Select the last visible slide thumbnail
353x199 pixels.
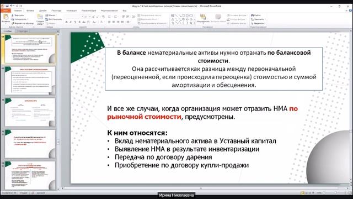(x=30, y=175)
